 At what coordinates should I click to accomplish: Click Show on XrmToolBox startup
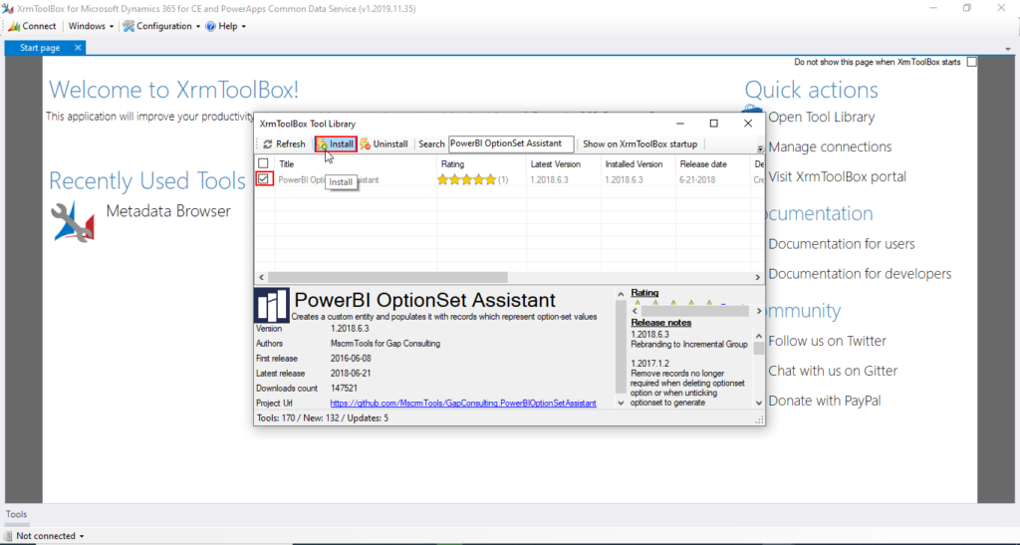[639, 143]
